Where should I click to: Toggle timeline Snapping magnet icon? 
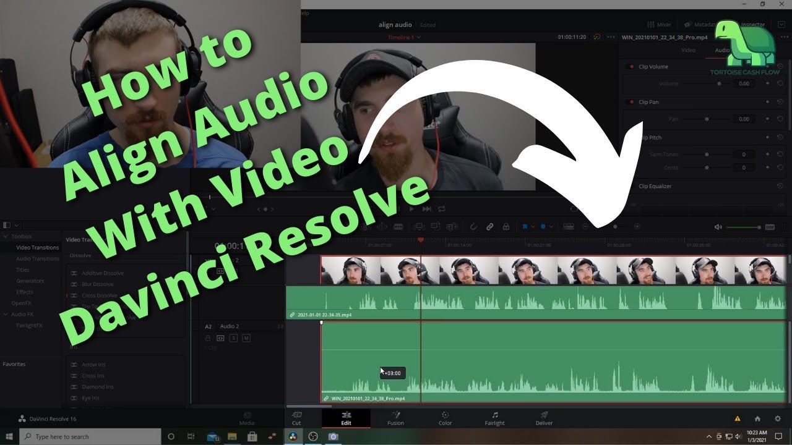[x=473, y=227]
